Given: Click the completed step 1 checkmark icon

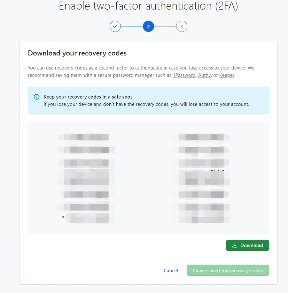Looking at the screenshot, I should click(115, 27).
